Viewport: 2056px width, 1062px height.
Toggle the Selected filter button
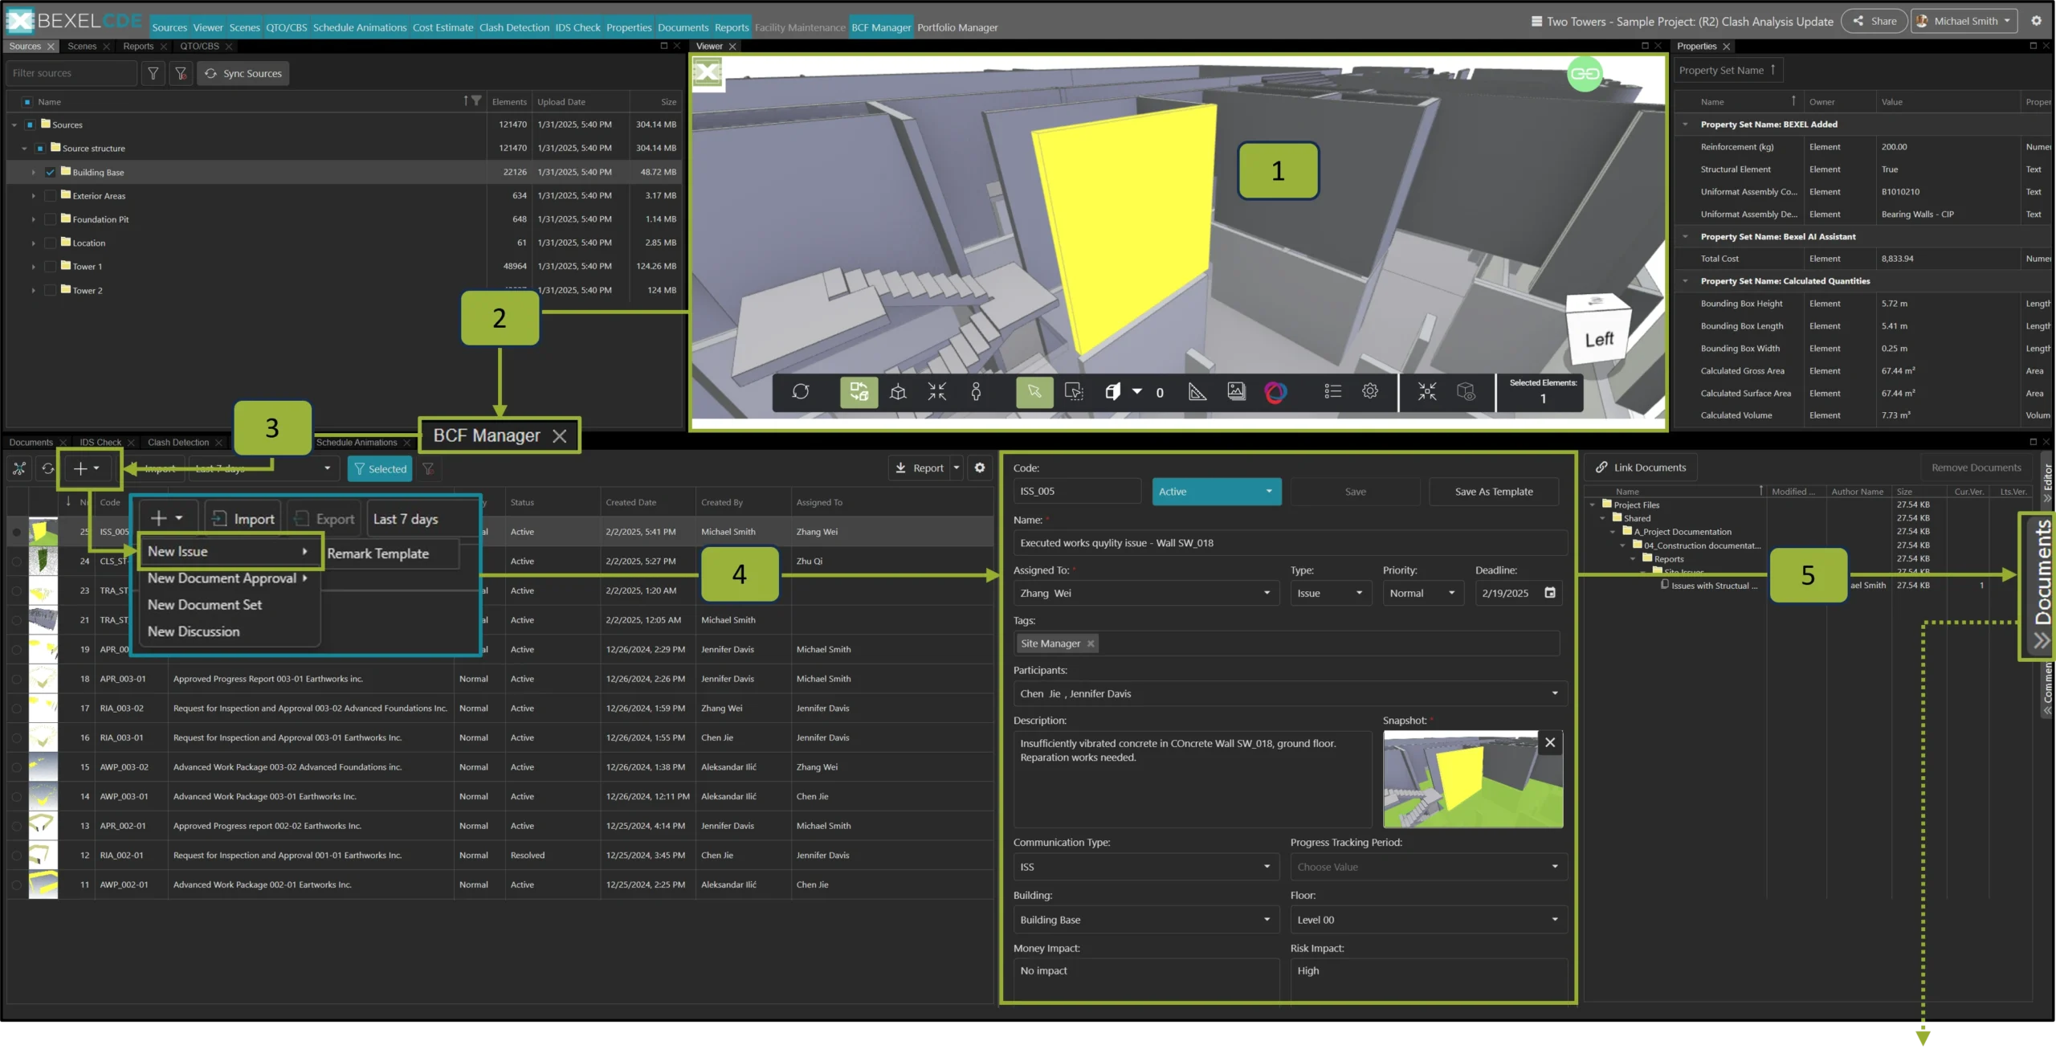(379, 468)
